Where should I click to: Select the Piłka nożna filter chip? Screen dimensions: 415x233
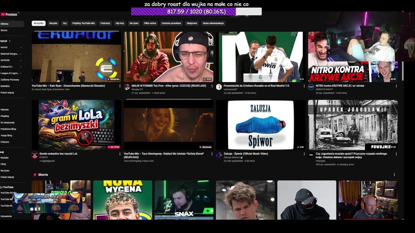pyautogui.click(x=150, y=23)
